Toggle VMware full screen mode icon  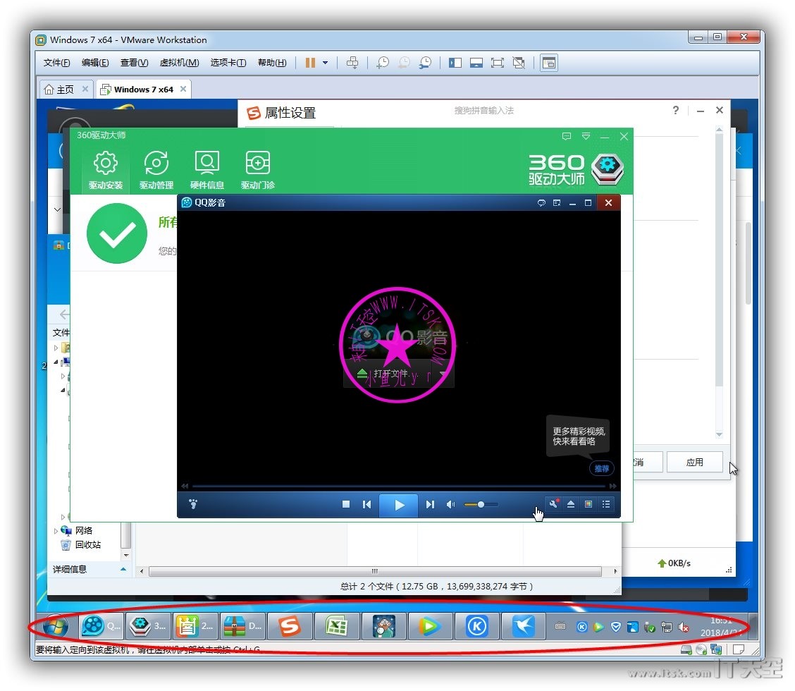point(498,63)
